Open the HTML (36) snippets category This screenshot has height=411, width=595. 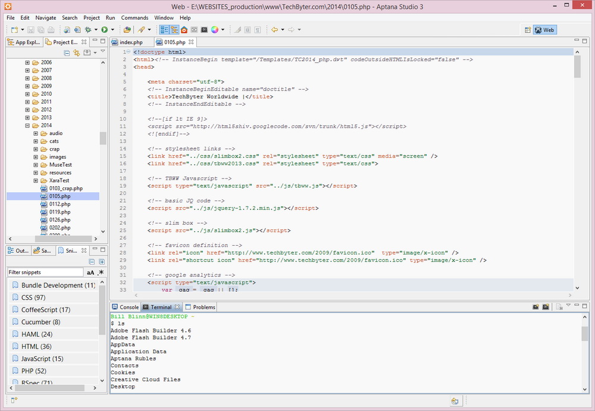tap(53, 347)
